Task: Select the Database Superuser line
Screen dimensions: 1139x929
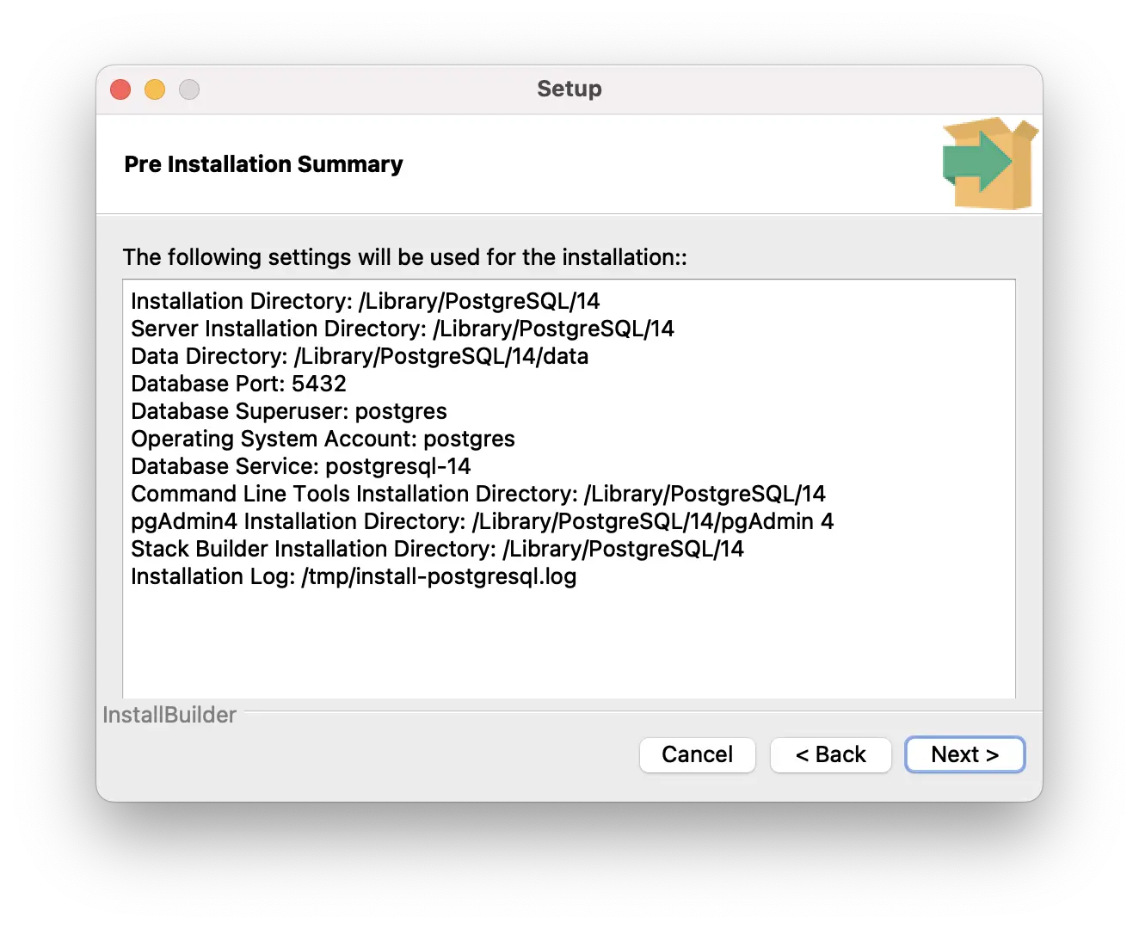Action: [x=289, y=411]
